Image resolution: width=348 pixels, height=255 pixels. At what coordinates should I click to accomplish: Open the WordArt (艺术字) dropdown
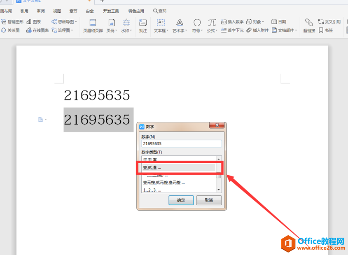(180, 26)
